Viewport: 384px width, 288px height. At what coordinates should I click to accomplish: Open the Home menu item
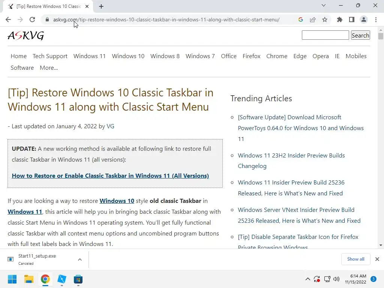(x=19, y=56)
